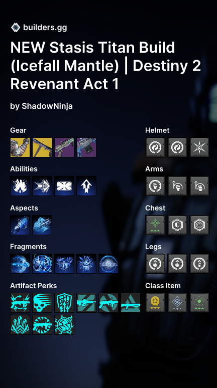
Task: Select the yellow Class Item mod
Action: pyautogui.click(x=155, y=303)
